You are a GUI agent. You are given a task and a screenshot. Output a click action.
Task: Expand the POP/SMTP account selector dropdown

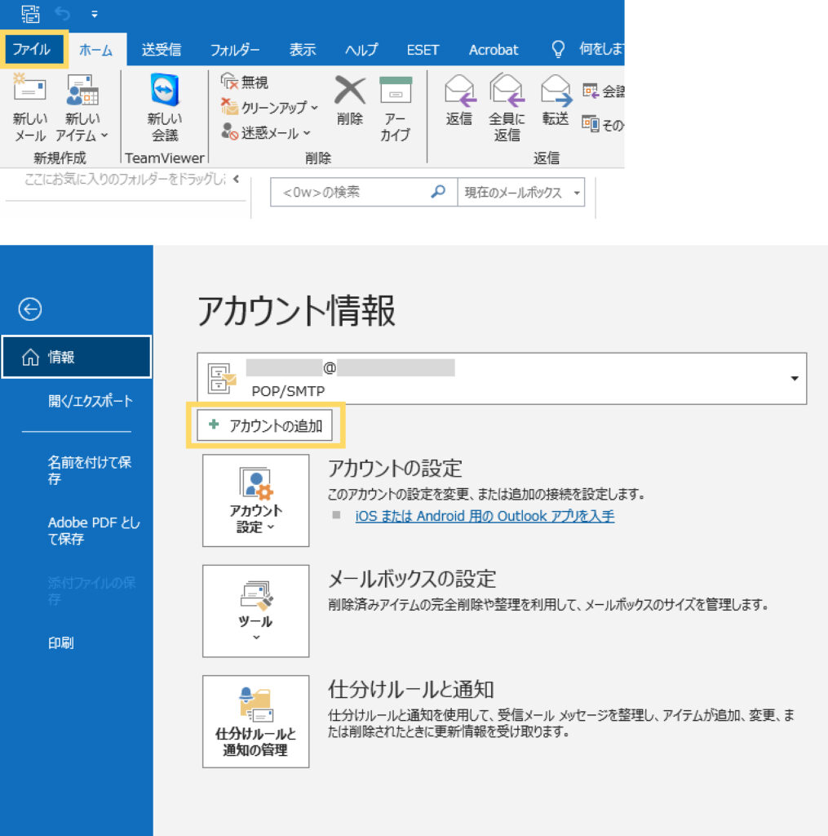coord(795,379)
